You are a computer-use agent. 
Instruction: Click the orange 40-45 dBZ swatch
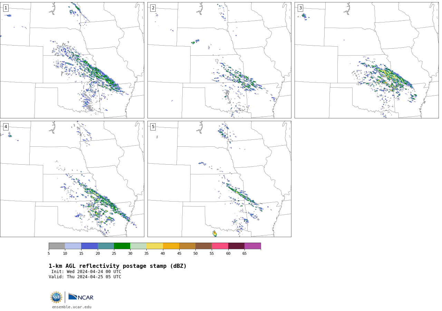point(171,246)
